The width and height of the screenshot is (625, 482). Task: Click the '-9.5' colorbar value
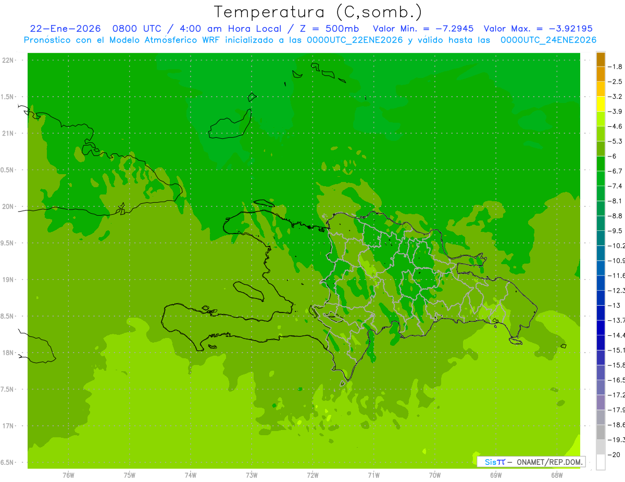point(615,231)
